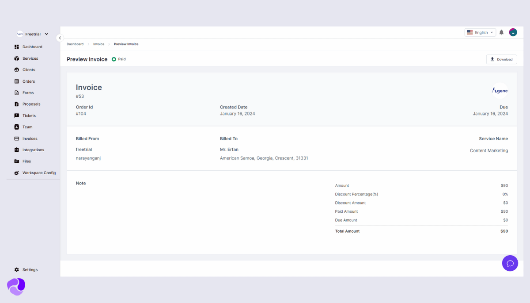
Task: Open the Forms section icon
Action: pos(16,92)
